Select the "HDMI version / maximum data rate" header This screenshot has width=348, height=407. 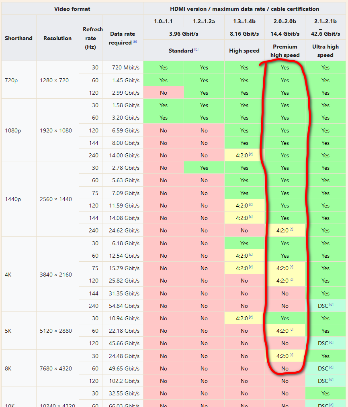(244, 9)
